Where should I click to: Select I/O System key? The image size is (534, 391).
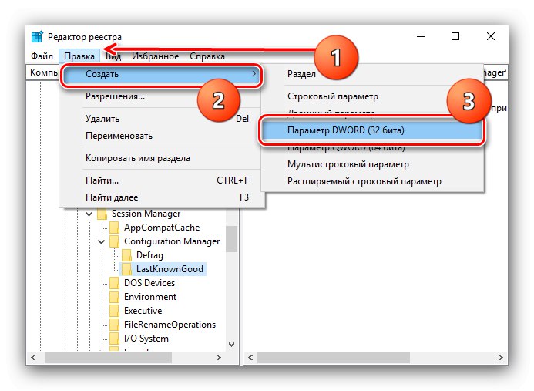pos(146,339)
